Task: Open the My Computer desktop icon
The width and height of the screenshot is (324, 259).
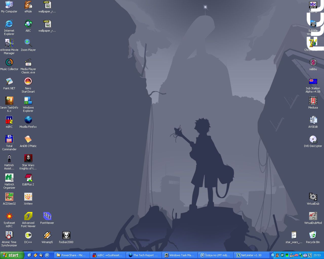Action: (9, 7)
